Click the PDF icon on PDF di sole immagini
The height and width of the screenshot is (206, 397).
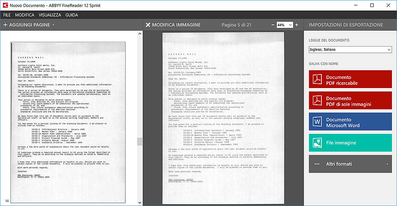click(x=318, y=101)
